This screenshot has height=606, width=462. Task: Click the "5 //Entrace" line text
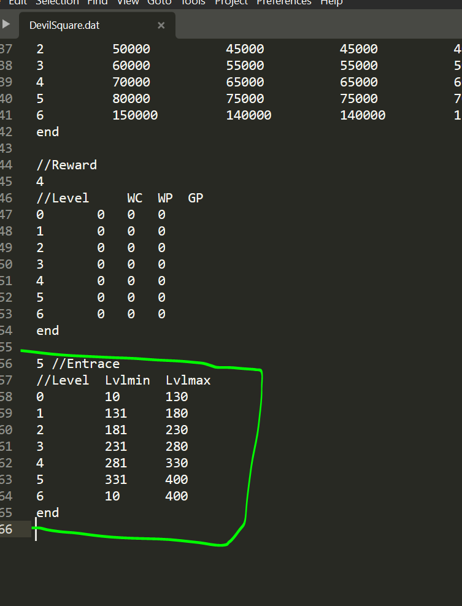coord(78,364)
